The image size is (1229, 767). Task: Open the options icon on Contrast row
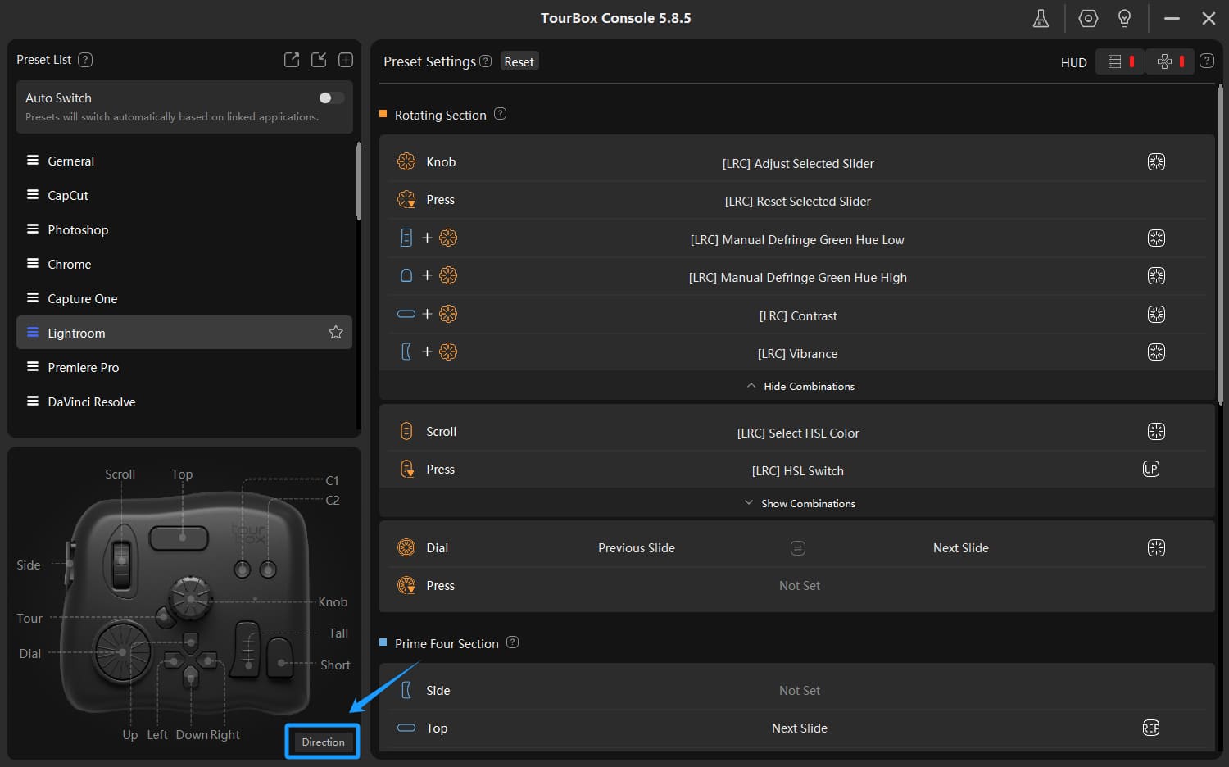pos(1156,315)
